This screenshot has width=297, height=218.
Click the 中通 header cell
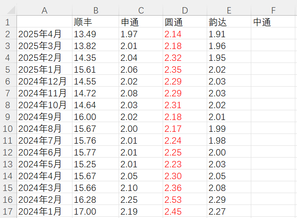[273, 22]
